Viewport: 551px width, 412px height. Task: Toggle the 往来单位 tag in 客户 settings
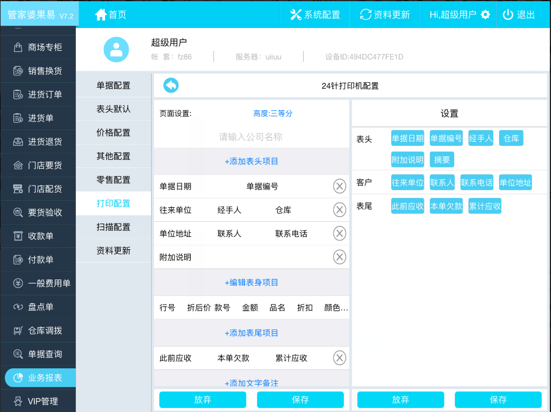[x=408, y=183]
